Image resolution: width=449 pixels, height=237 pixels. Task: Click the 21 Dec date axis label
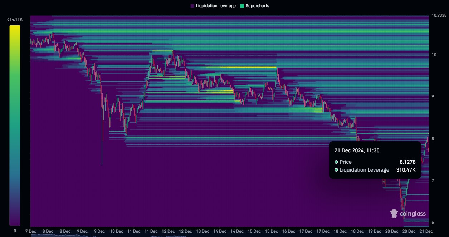point(426,231)
